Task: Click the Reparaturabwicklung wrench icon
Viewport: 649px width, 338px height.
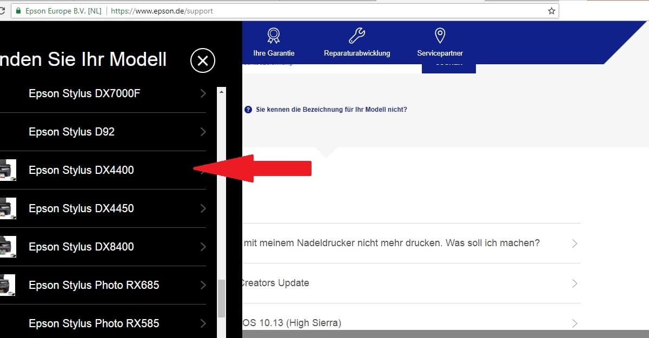Action: 357,36
